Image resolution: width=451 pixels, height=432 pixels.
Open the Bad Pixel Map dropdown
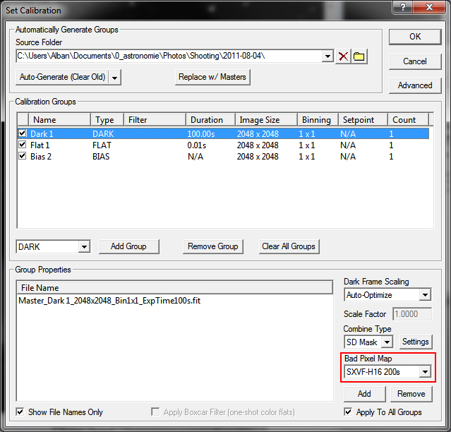425,372
